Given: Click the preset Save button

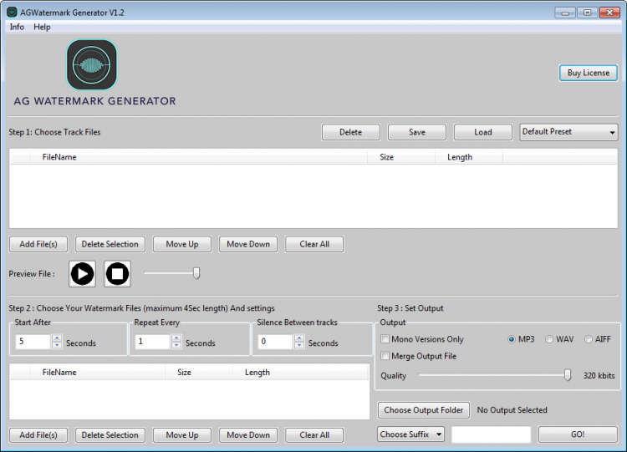Looking at the screenshot, I should [x=416, y=132].
